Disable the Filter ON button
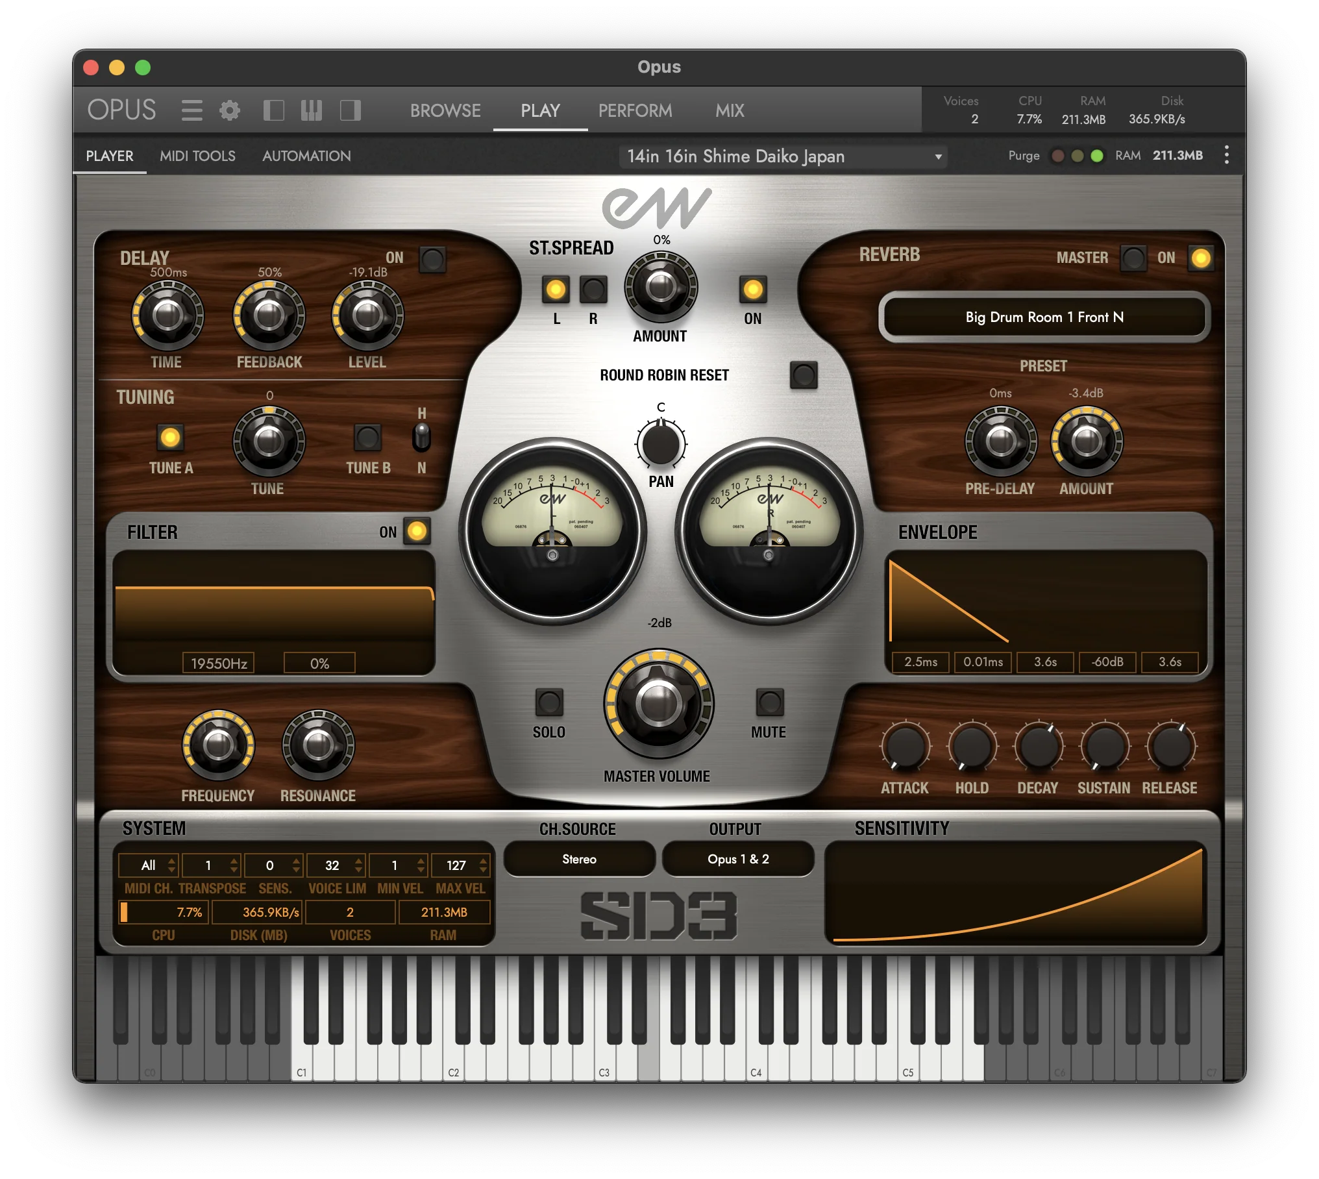 pos(417,531)
